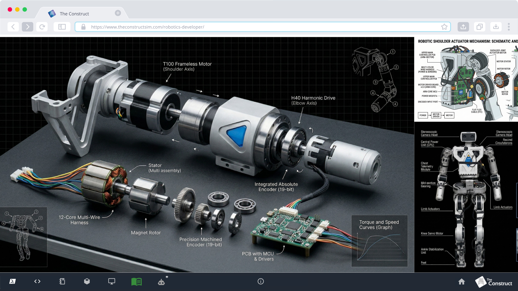518x291 pixels.
Task: Toggle the browser sidebar panel
Action: (62, 27)
